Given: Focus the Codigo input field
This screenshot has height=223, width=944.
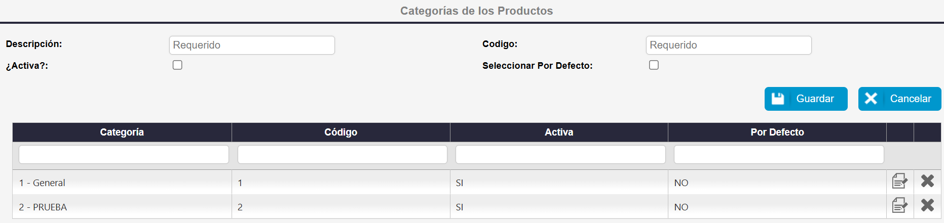Looking at the screenshot, I should pos(728,45).
